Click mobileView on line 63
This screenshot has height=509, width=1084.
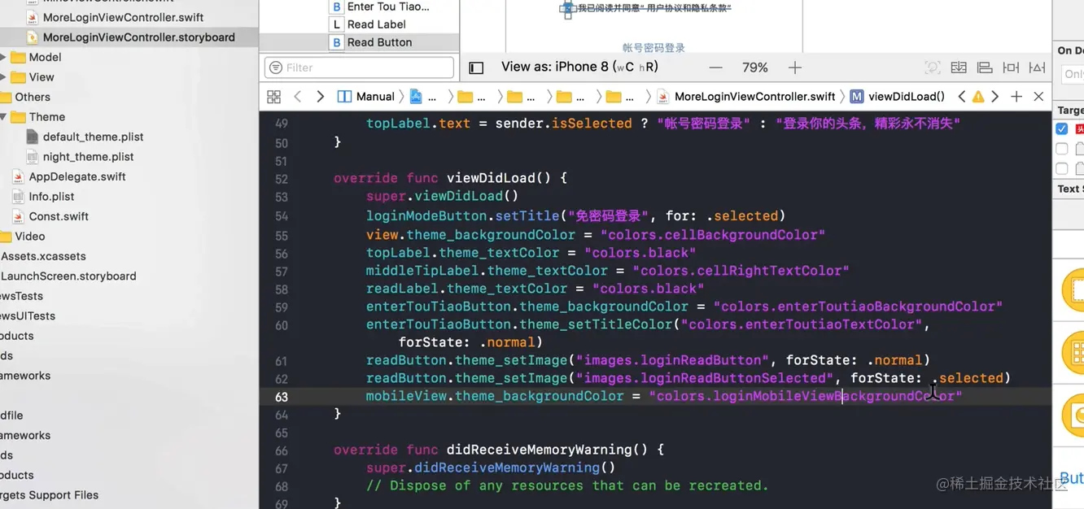406,396
